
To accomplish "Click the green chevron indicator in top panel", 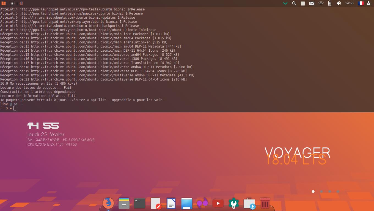I will 285,3.
